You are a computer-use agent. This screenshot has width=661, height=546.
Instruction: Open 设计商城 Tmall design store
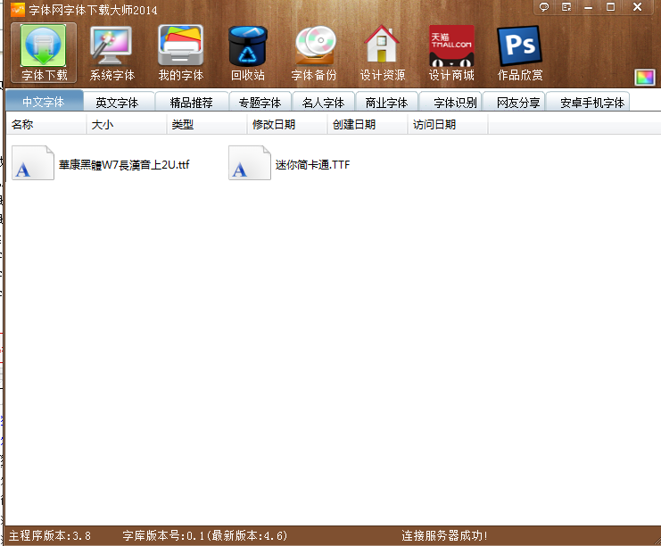pyautogui.click(x=451, y=53)
